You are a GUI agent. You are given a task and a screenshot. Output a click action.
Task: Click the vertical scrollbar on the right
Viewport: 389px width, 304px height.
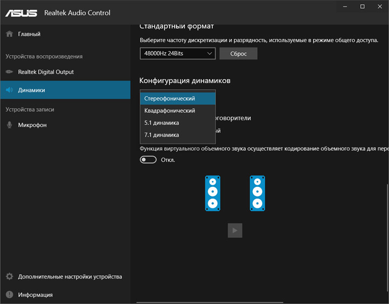click(387, 238)
